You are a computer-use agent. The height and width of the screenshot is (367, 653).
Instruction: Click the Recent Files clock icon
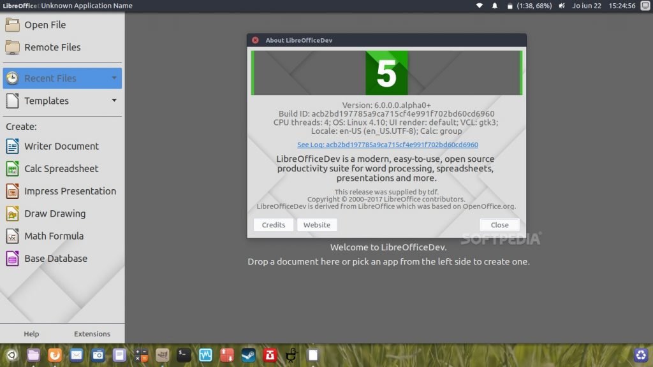point(12,78)
